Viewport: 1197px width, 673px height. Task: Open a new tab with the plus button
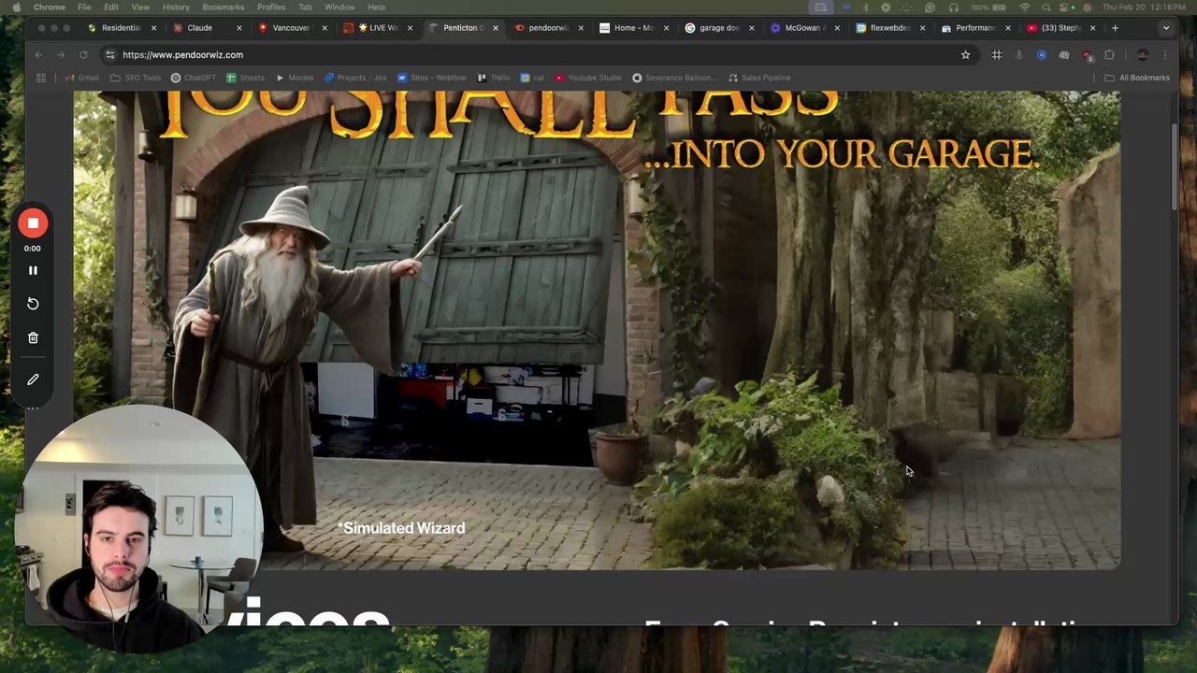1115,28
